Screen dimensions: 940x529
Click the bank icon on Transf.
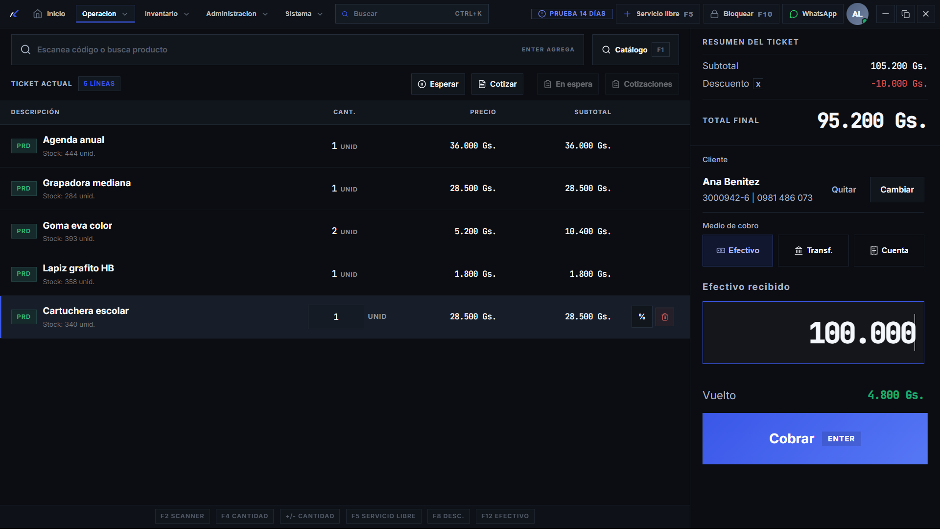[799, 250]
